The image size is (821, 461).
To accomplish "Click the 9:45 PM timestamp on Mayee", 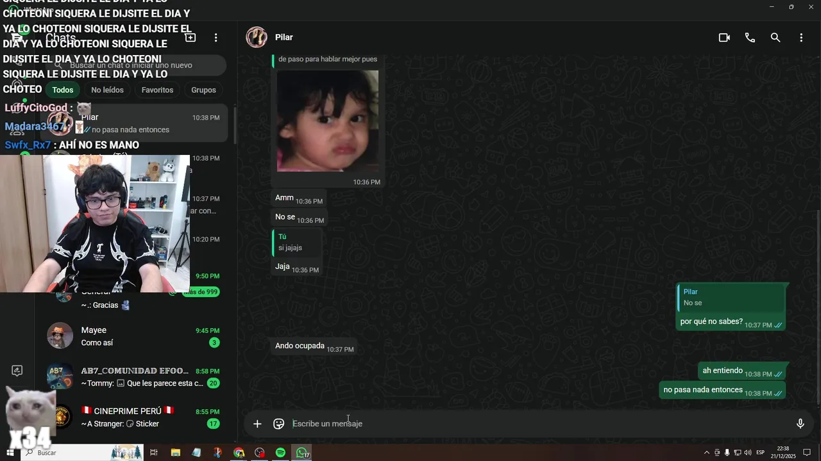I will tap(207, 331).
